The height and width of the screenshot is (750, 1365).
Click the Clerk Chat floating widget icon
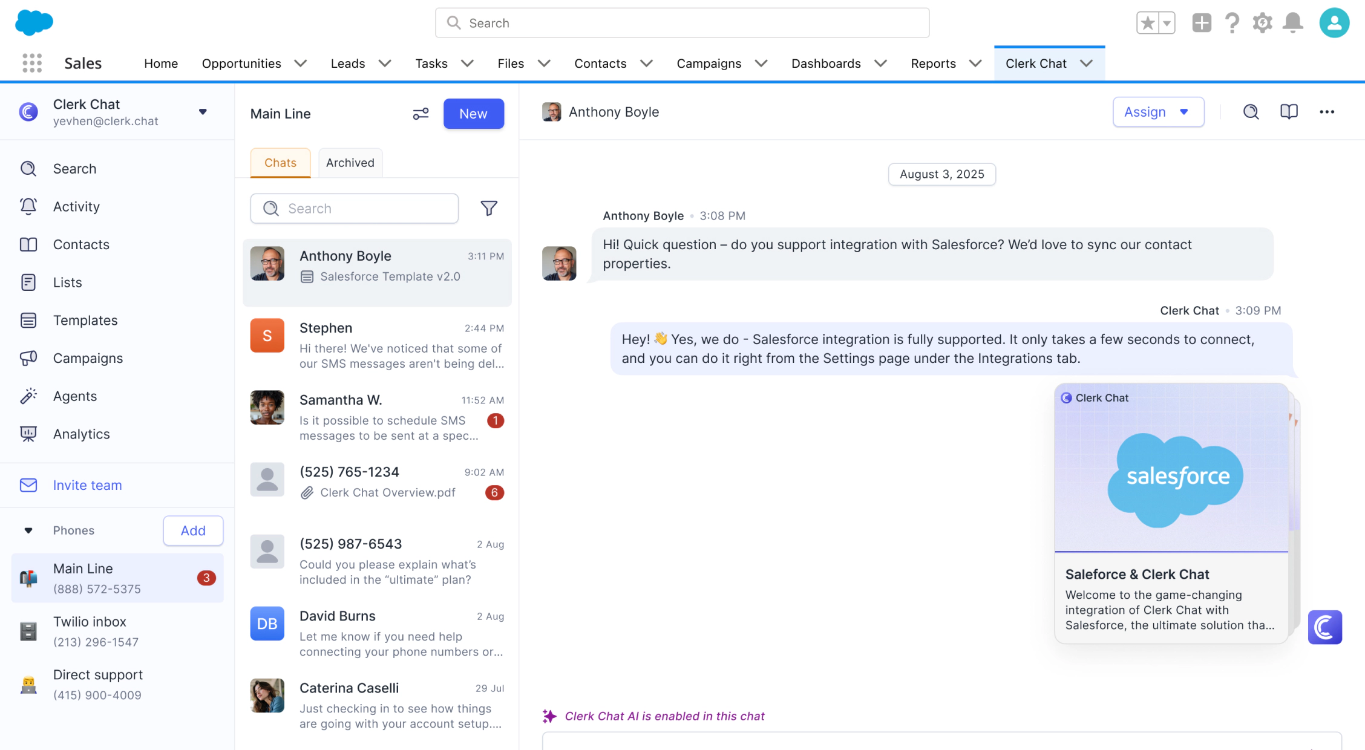coord(1324,627)
